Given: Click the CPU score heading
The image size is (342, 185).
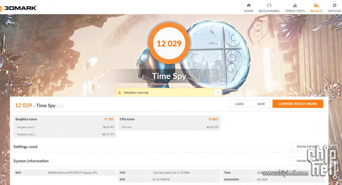Looking at the screenshot, I should [127, 119].
